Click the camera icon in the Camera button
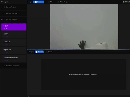Image resolution: width=130 pixels, height=97 pixels. [36, 2]
